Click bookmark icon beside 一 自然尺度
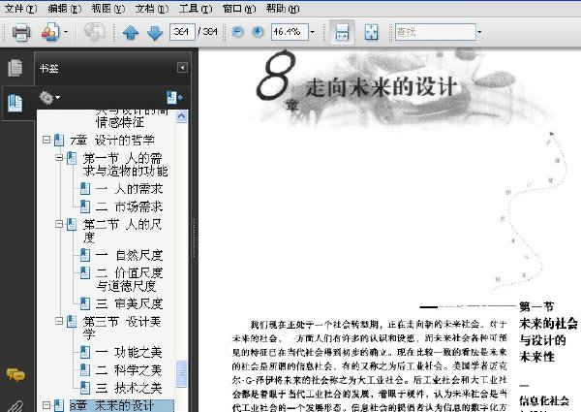The height and width of the screenshot is (412, 581). (85, 255)
